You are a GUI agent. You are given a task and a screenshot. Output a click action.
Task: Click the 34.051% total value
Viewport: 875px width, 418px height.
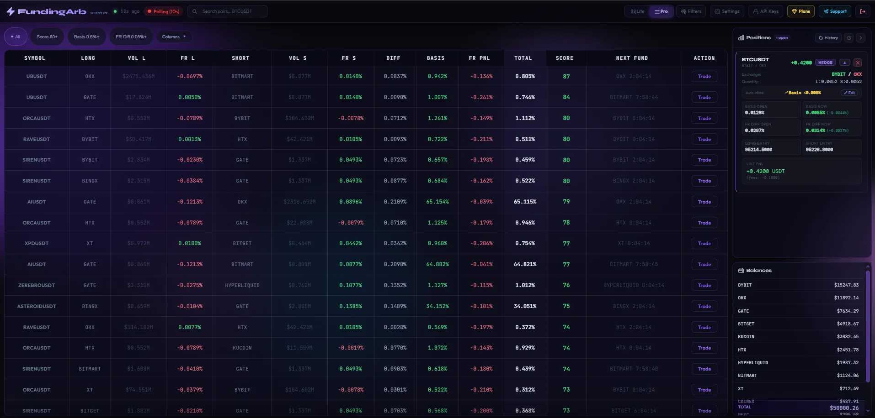(525, 306)
